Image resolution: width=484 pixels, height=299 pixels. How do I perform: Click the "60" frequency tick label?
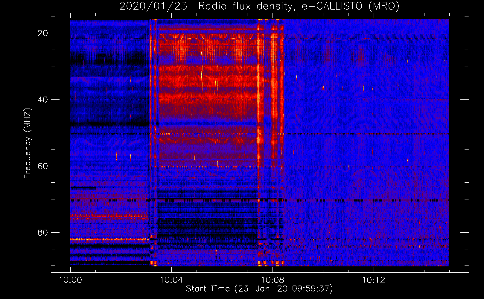tap(43, 166)
